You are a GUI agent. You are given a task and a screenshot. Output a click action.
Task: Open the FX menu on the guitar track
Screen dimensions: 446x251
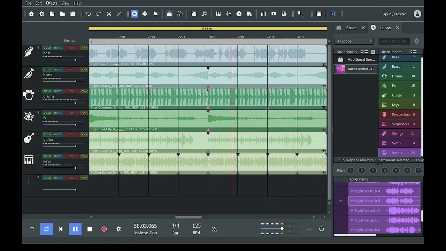84,134
